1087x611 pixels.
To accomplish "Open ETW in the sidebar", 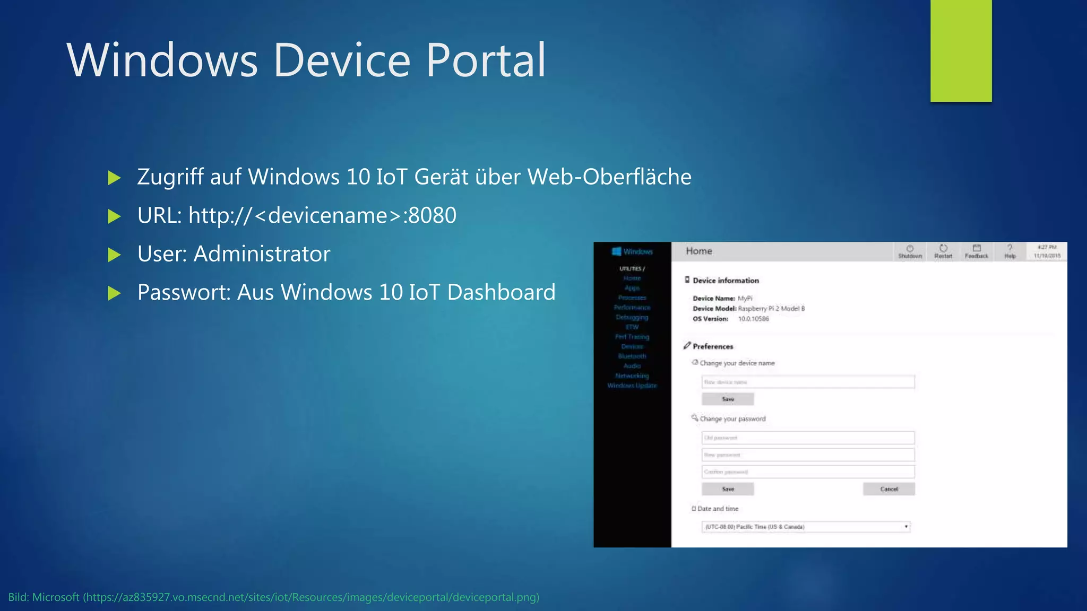I will pyautogui.click(x=632, y=327).
